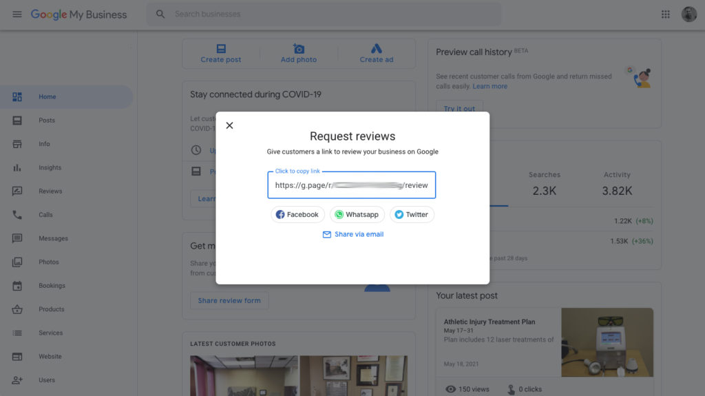Screen dimensions: 705x396
Task: Click the Share via email link
Action: click(353, 234)
